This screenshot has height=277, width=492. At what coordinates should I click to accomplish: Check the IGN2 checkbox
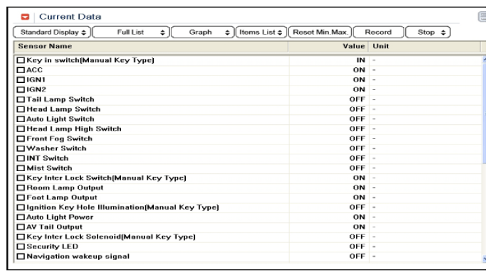pyautogui.click(x=21, y=90)
